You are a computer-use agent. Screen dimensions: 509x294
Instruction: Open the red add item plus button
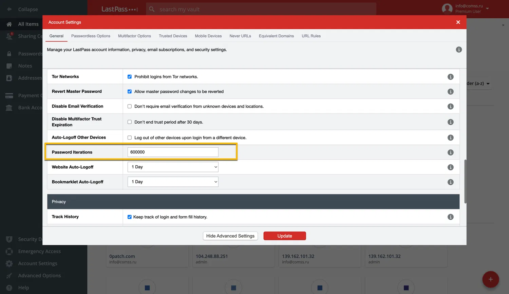click(x=490, y=279)
